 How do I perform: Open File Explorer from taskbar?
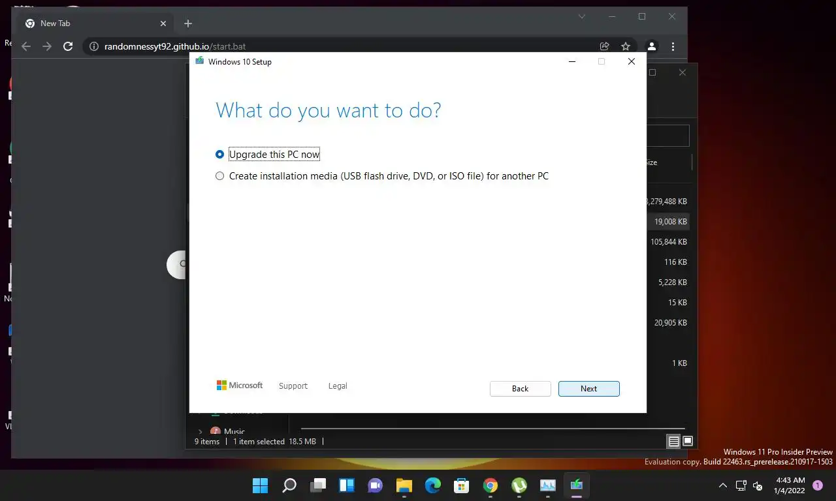[404, 485]
